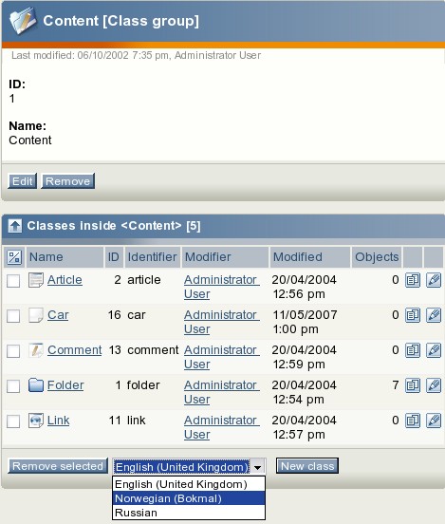
Task: Click the Edit button for Content group
Action: (22, 181)
